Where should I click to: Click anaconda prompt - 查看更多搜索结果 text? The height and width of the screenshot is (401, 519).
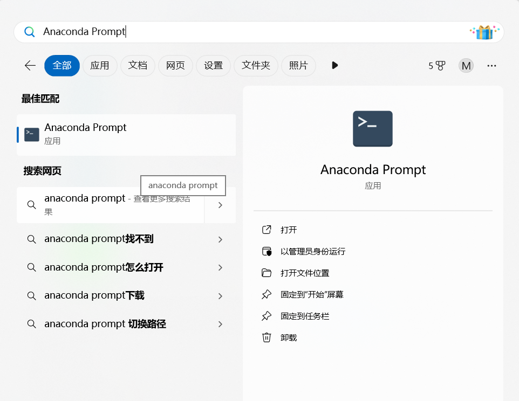[117, 204]
